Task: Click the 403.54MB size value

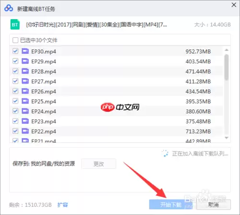Action: pyautogui.click(x=198, y=61)
